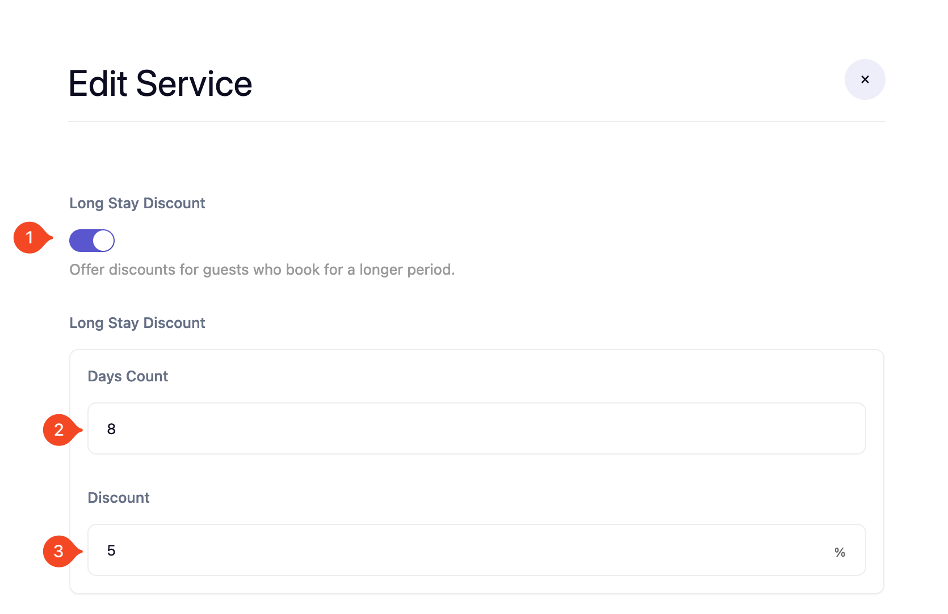Click the red annotation marker 3

tap(59, 551)
